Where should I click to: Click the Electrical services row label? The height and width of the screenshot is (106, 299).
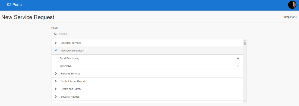(71, 43)
